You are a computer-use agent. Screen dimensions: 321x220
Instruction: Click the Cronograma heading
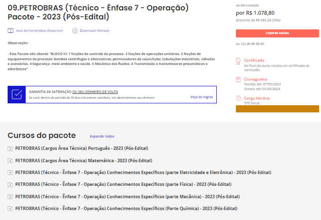[255, 79]
